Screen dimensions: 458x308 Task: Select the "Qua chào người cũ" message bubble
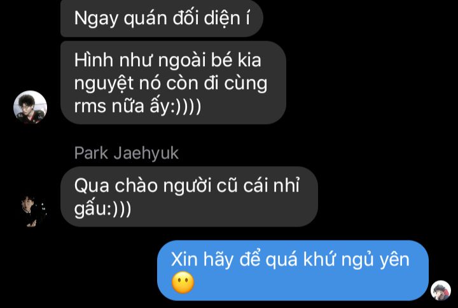coord(189,197)
